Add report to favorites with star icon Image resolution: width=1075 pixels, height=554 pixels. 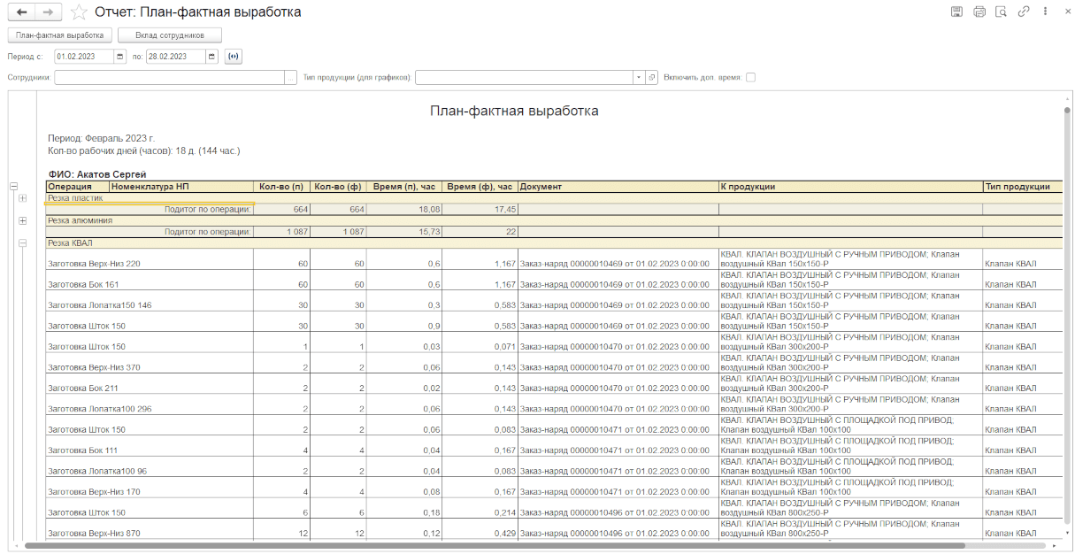(79, 12)
